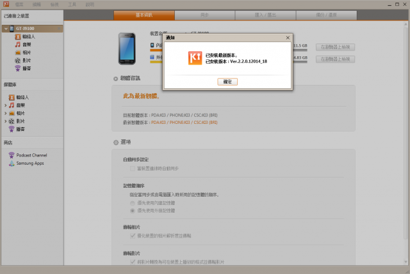Viewport: 410px width, 274px height.
Task: Click Kies logo inside notification dialog
Action: (x=195, y=58)
